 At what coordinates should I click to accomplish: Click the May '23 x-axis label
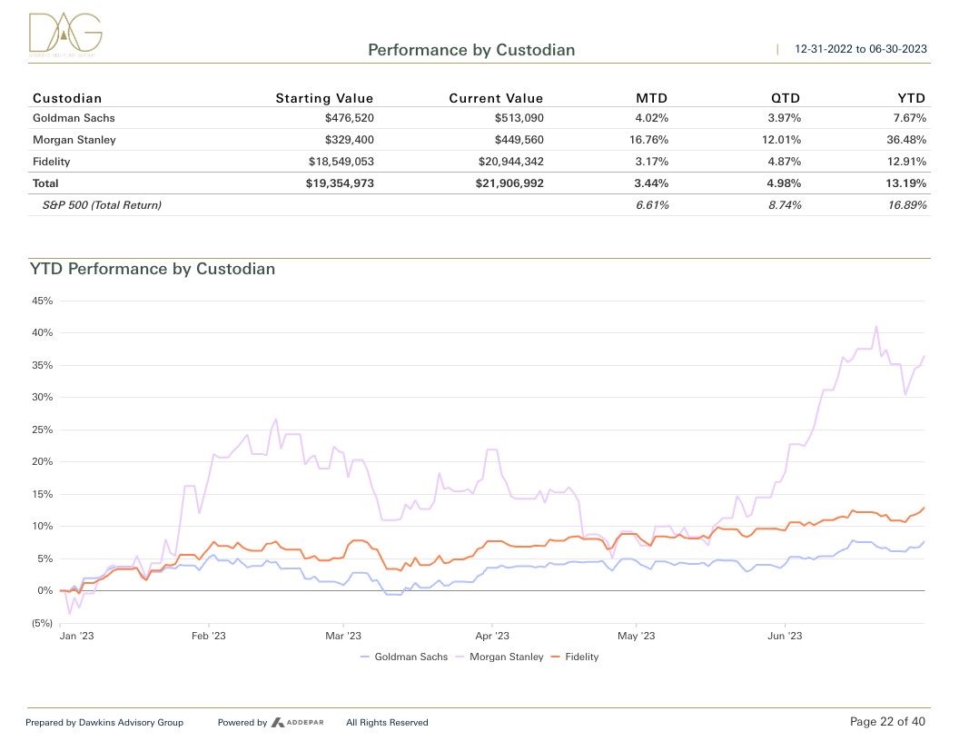pos(636,636)
